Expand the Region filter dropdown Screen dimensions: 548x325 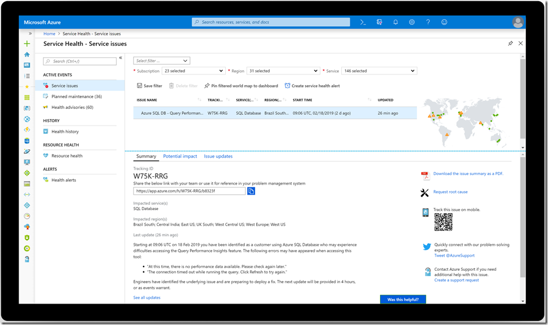[x=279, y=71]
